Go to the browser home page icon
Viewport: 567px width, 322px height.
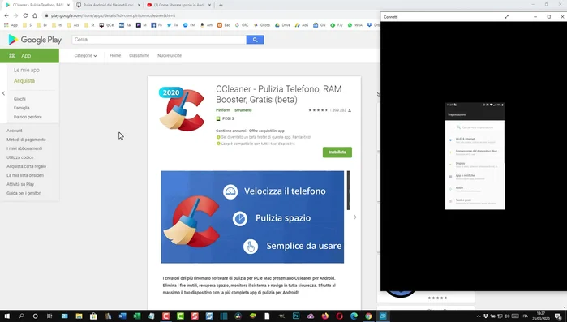(x=35, y=15)
